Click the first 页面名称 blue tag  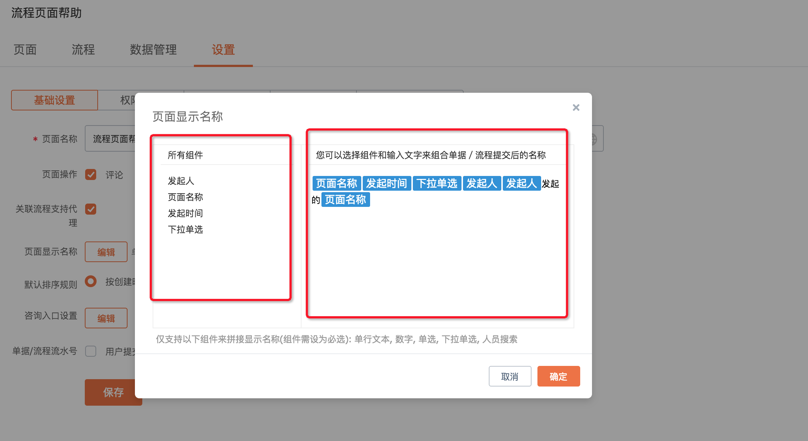click(x=337, y=183)
